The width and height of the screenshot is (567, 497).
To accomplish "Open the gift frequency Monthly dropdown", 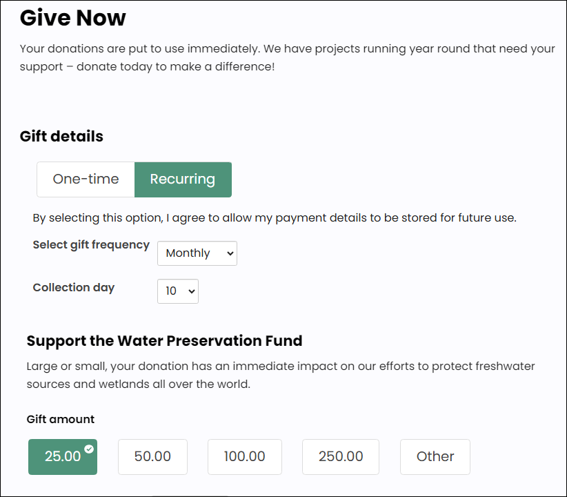I will (197, 253).
